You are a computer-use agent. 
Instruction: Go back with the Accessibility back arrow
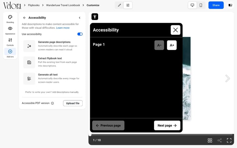click(x=24, y=18)
